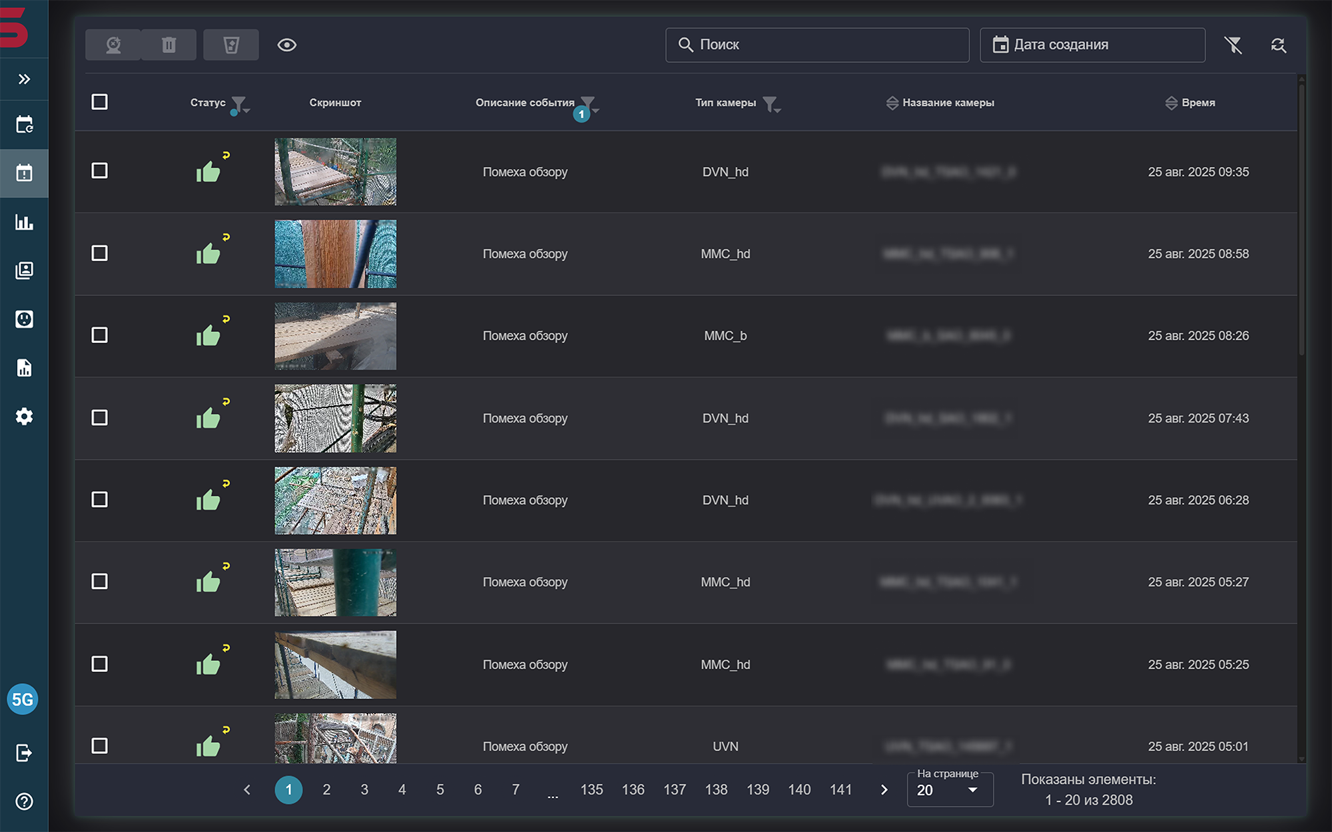
Task: Check the box for the 09:35 event row
Action: click(x=100, y=171)
